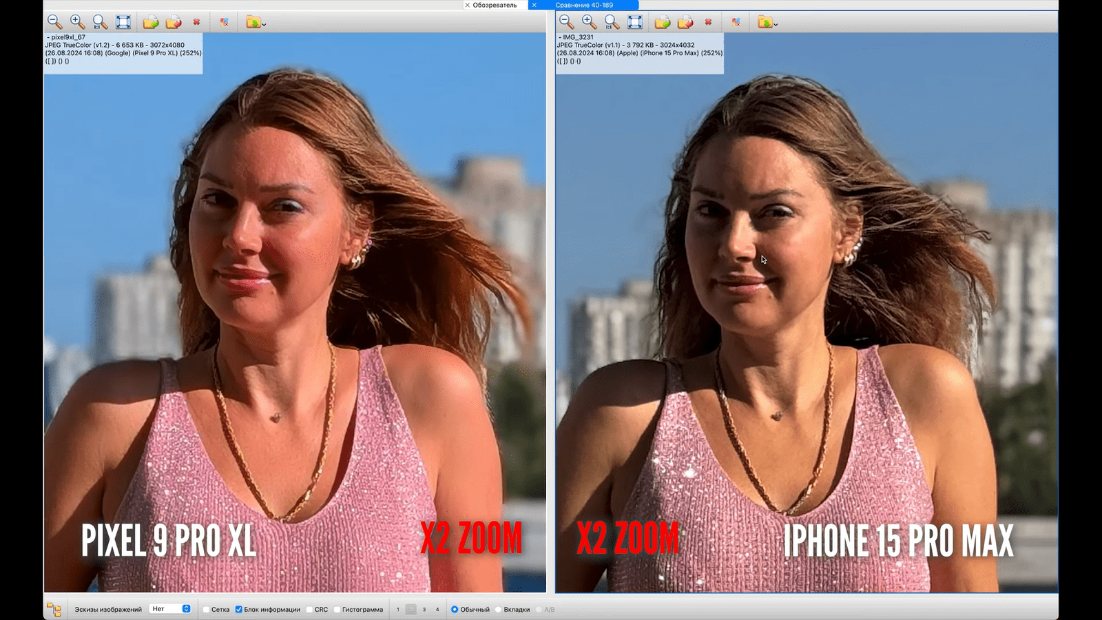
Task: Open next file in pixel9xl_67 pane
Action: pyautogui.click(x=151, y=22)
